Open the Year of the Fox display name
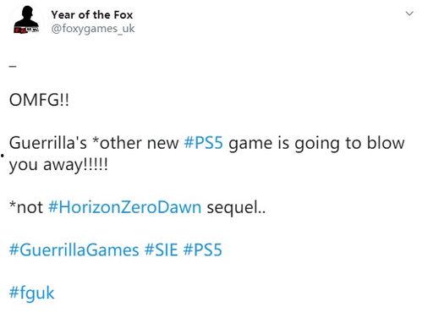 [92, 14]
